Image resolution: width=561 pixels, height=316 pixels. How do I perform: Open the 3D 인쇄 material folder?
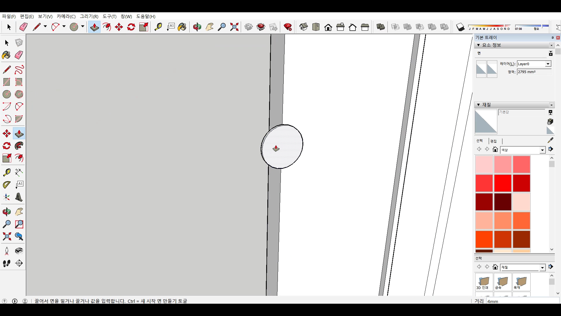pos(484,282)
